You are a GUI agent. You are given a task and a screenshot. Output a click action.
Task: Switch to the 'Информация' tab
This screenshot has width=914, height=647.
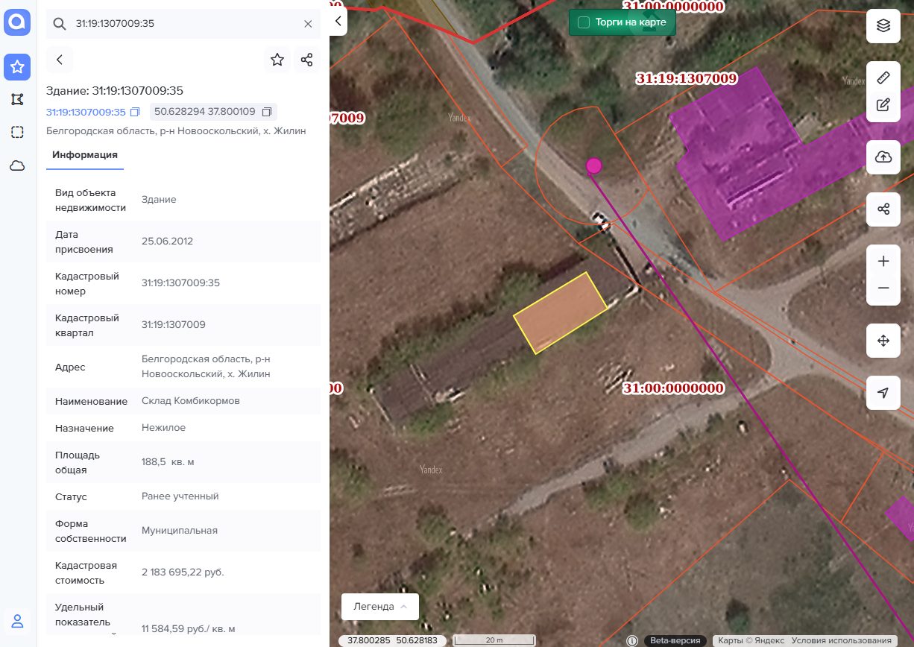[85, 155]
